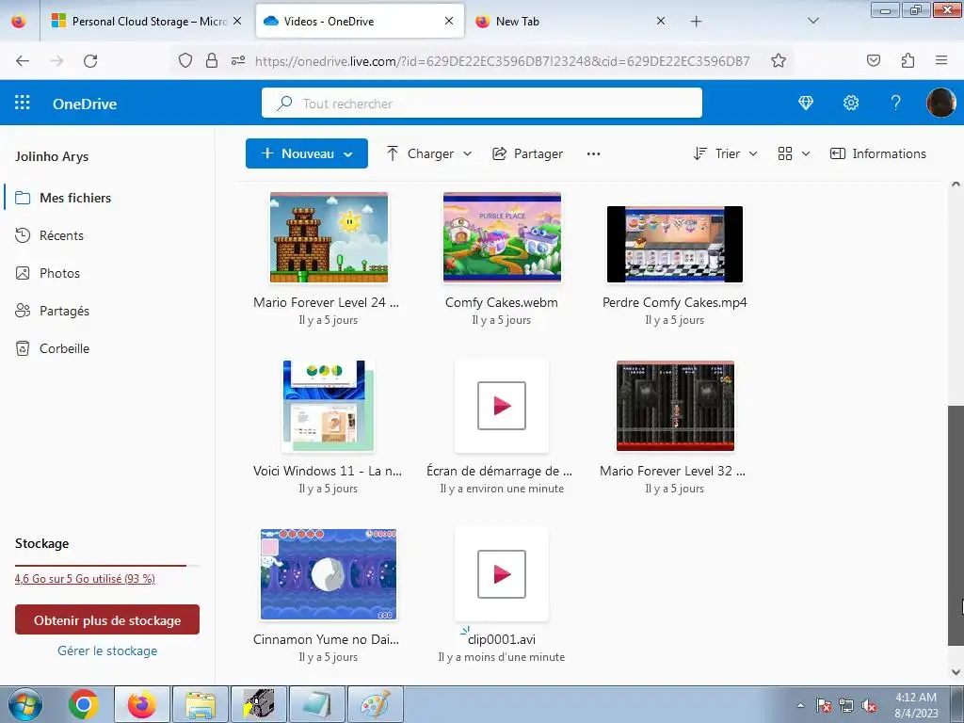Open site permissions icon in address bar
Screen dimensions: 964x723
pyautogui.click(x=238, y=60)
